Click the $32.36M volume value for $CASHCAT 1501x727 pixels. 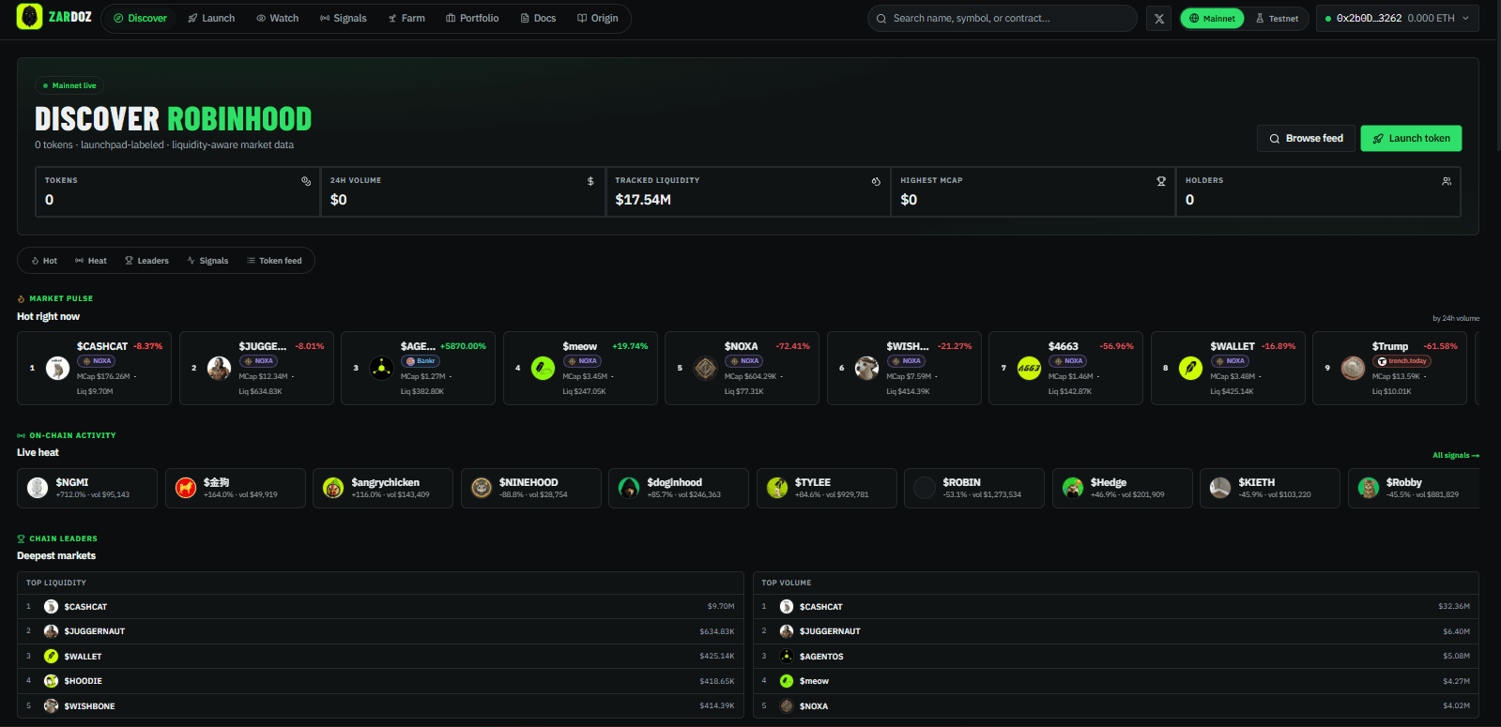click(1454, 607)
